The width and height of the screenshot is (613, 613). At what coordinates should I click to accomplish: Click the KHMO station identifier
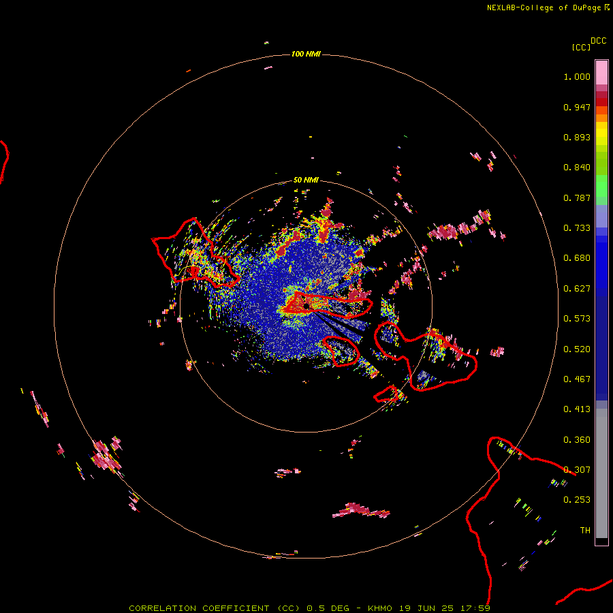(x=379, y=608)
